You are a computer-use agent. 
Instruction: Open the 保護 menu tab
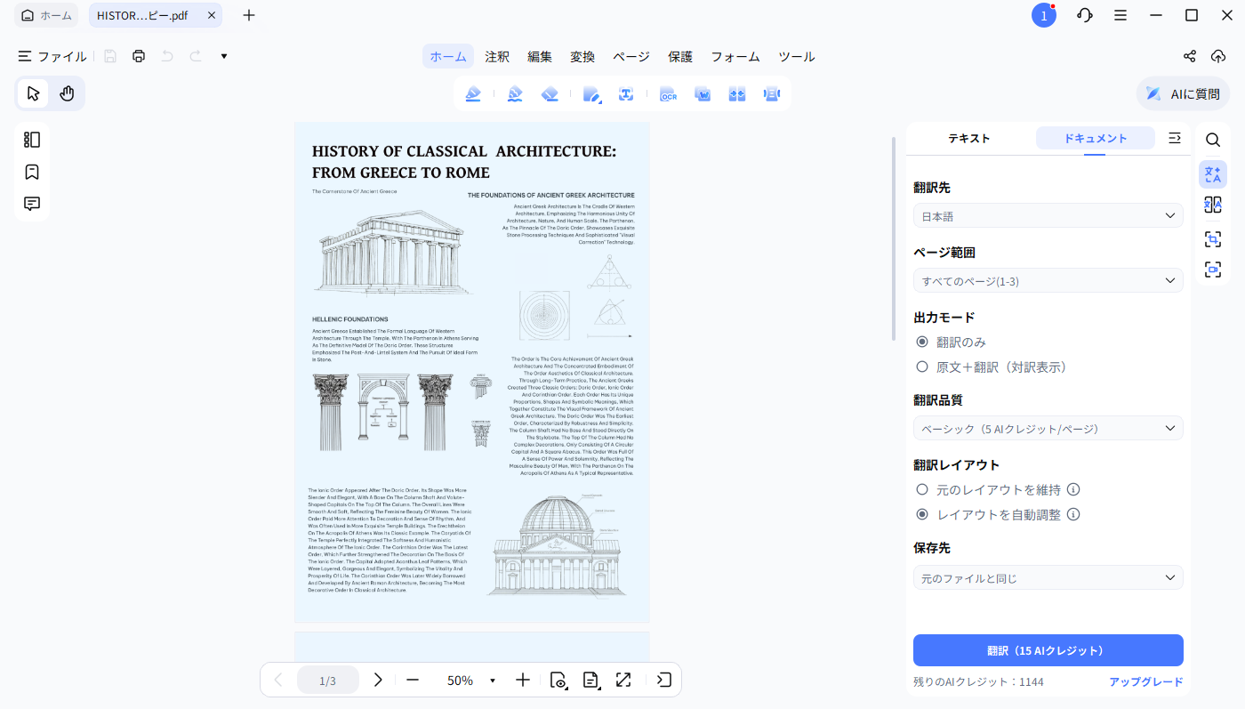[680, 56]
